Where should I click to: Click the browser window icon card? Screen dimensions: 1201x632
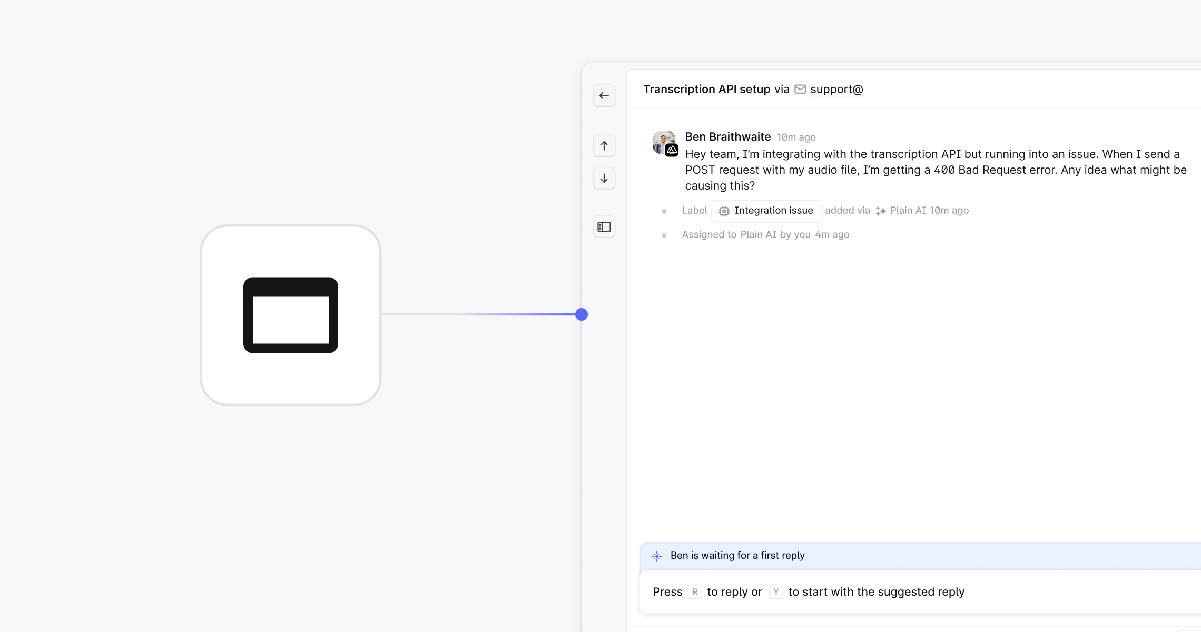coord(291,315)
